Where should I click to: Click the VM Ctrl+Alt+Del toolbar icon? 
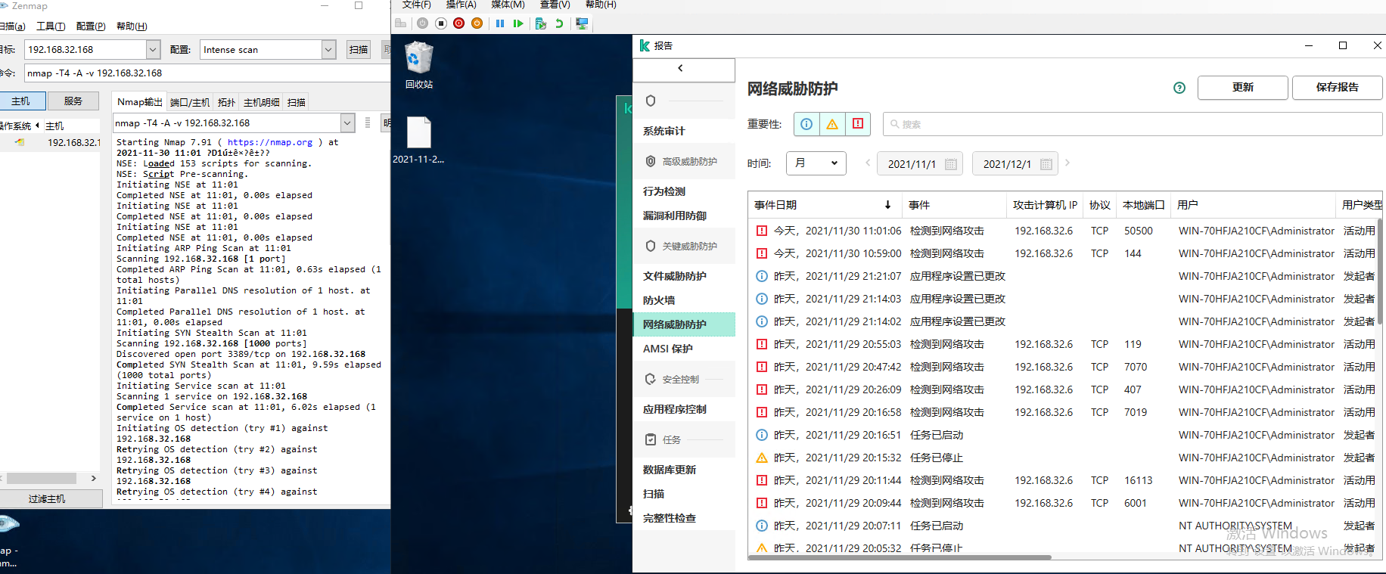pyautogui.click(x=401, y=23)
